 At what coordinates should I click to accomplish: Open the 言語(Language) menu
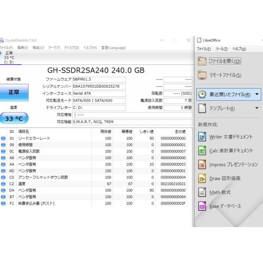click(114, 48)
